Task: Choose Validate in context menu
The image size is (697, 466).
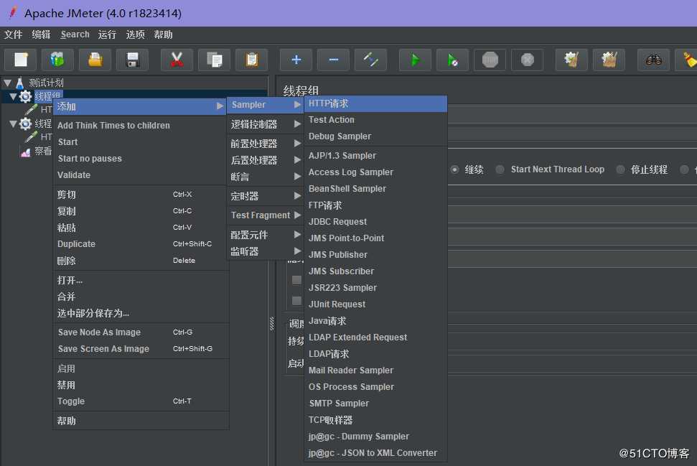Action: [x=141, y=175]
